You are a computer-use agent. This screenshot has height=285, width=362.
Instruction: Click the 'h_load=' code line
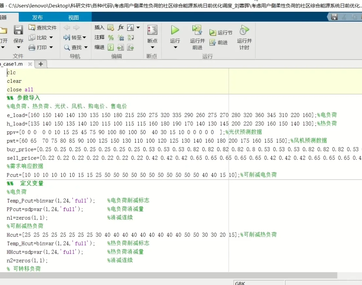(x=172, y=124)
